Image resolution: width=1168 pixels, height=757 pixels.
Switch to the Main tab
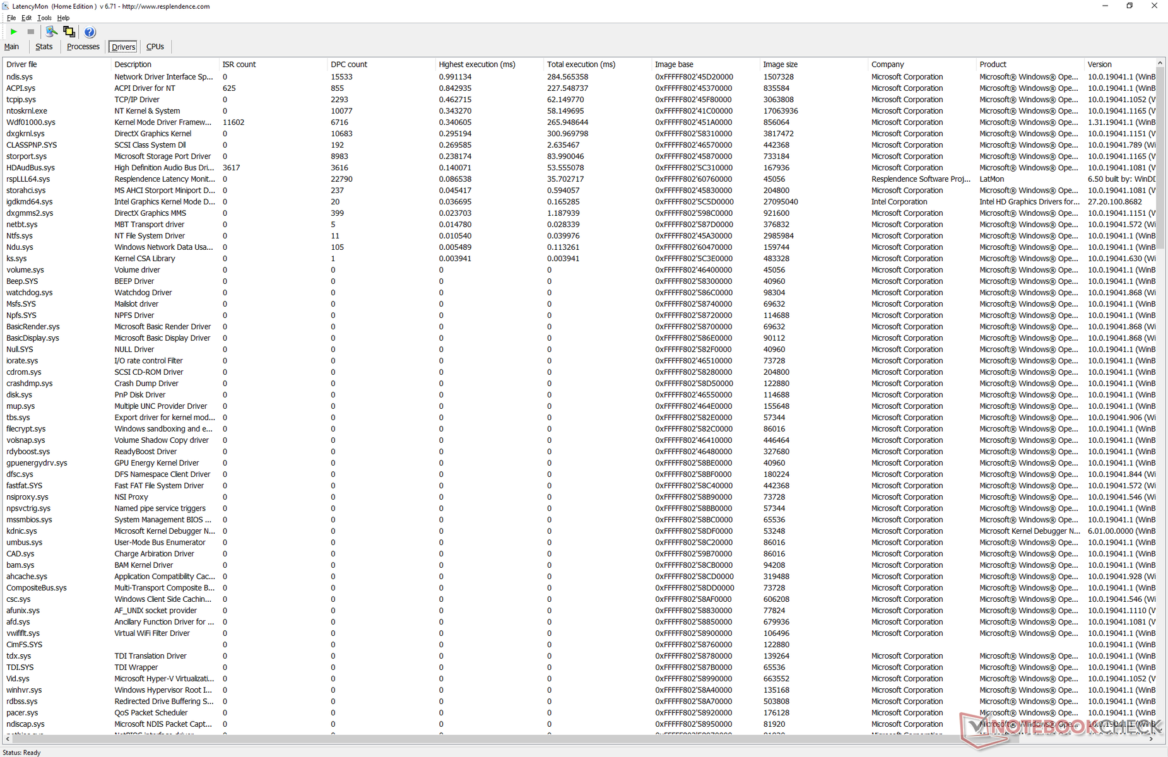[11, 47]
